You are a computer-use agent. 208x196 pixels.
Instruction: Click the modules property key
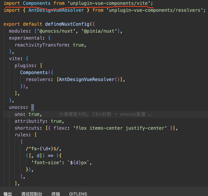point(19,31)
